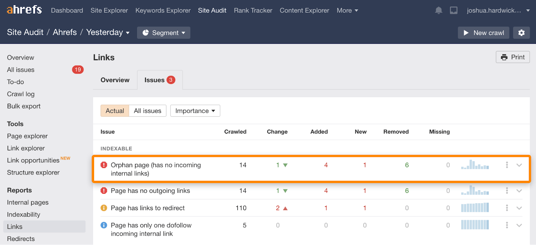Click the history chart for Orphan page row
This screenshot has height=245, width=536.
[475, 164]
